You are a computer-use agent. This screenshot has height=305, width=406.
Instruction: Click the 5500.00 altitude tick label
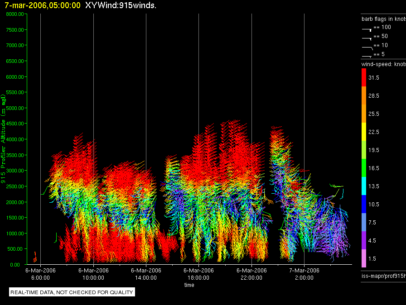click(15, 92)
